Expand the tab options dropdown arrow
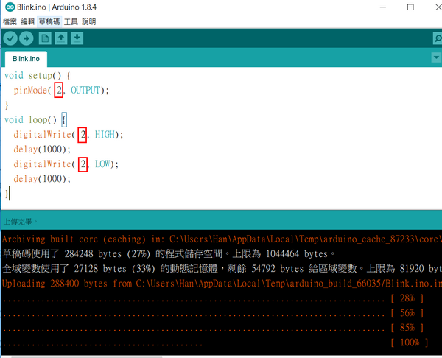 click(436, 57)
